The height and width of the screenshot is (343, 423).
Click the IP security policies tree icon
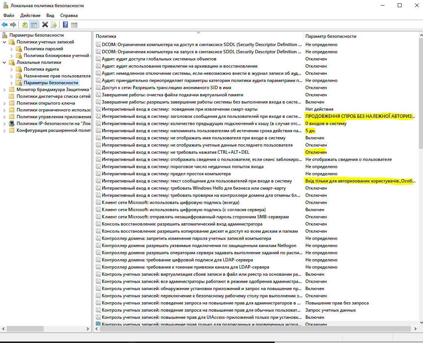(12, 124)
